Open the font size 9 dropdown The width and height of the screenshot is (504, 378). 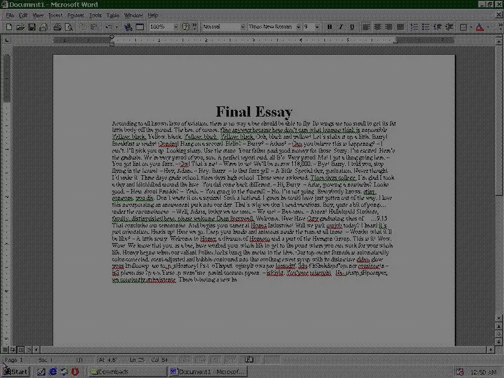point(317,27)
